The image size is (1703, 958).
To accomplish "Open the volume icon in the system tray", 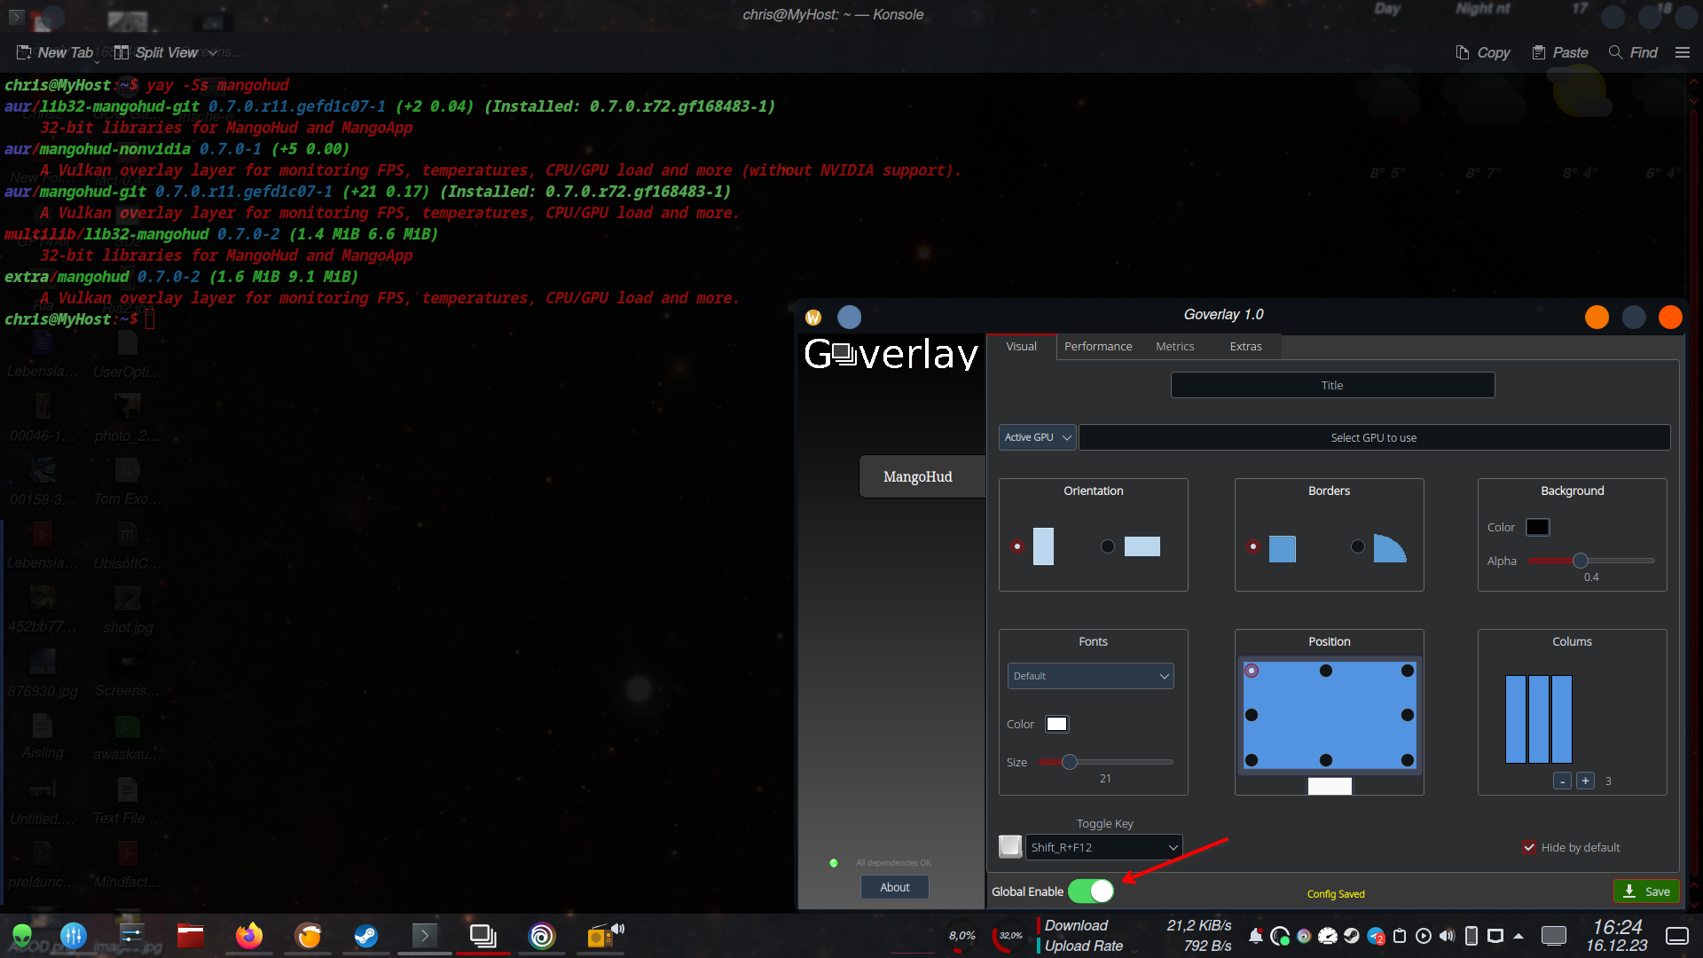I will (x=1447, y=936).
